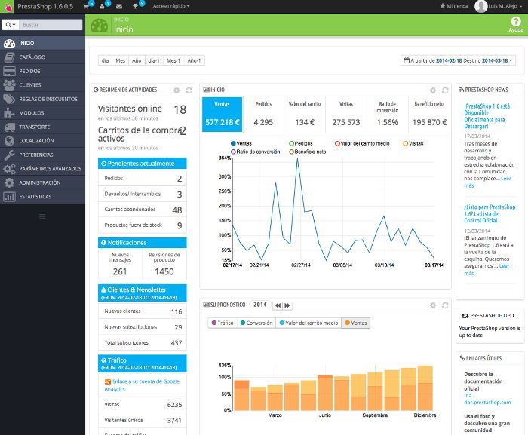Open the messages envelope icon in top bar
Image resolution: width=528 pixels, height=435 pixels.
(119, 6)
